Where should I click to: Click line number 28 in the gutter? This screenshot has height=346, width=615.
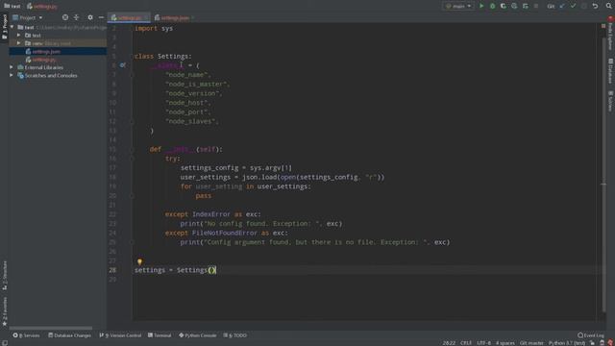click(112, 270)
